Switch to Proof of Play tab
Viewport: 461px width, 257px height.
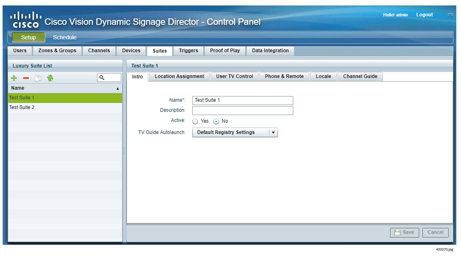click(x=225, y=51)
